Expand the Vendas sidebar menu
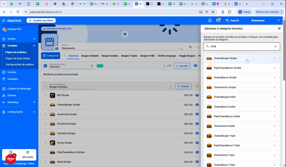 tap(19, 39)
